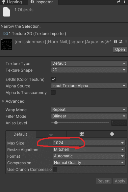Open the presets slider icon
This screenshot has width=128, height=192.
pos(121,42)
